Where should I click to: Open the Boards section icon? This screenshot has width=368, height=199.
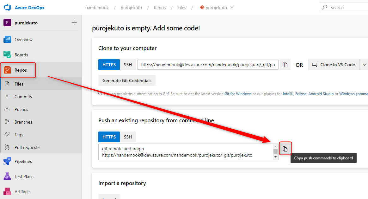coord(7,55)
